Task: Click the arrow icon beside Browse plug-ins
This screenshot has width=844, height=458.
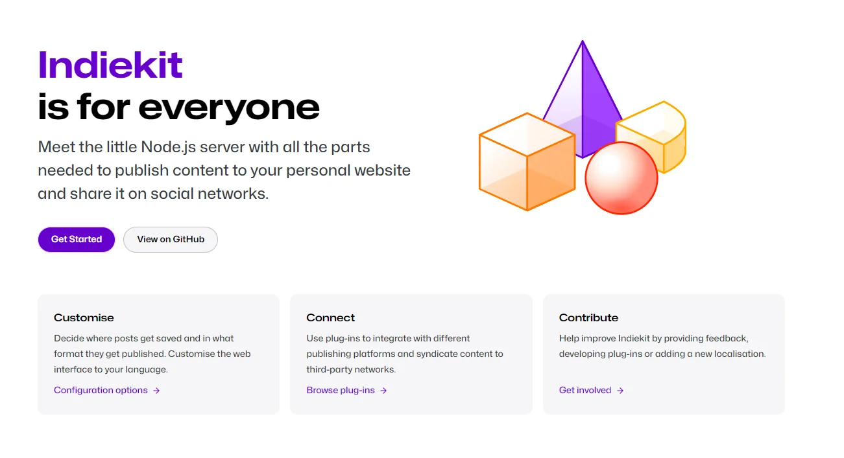Action: [383, 391]
